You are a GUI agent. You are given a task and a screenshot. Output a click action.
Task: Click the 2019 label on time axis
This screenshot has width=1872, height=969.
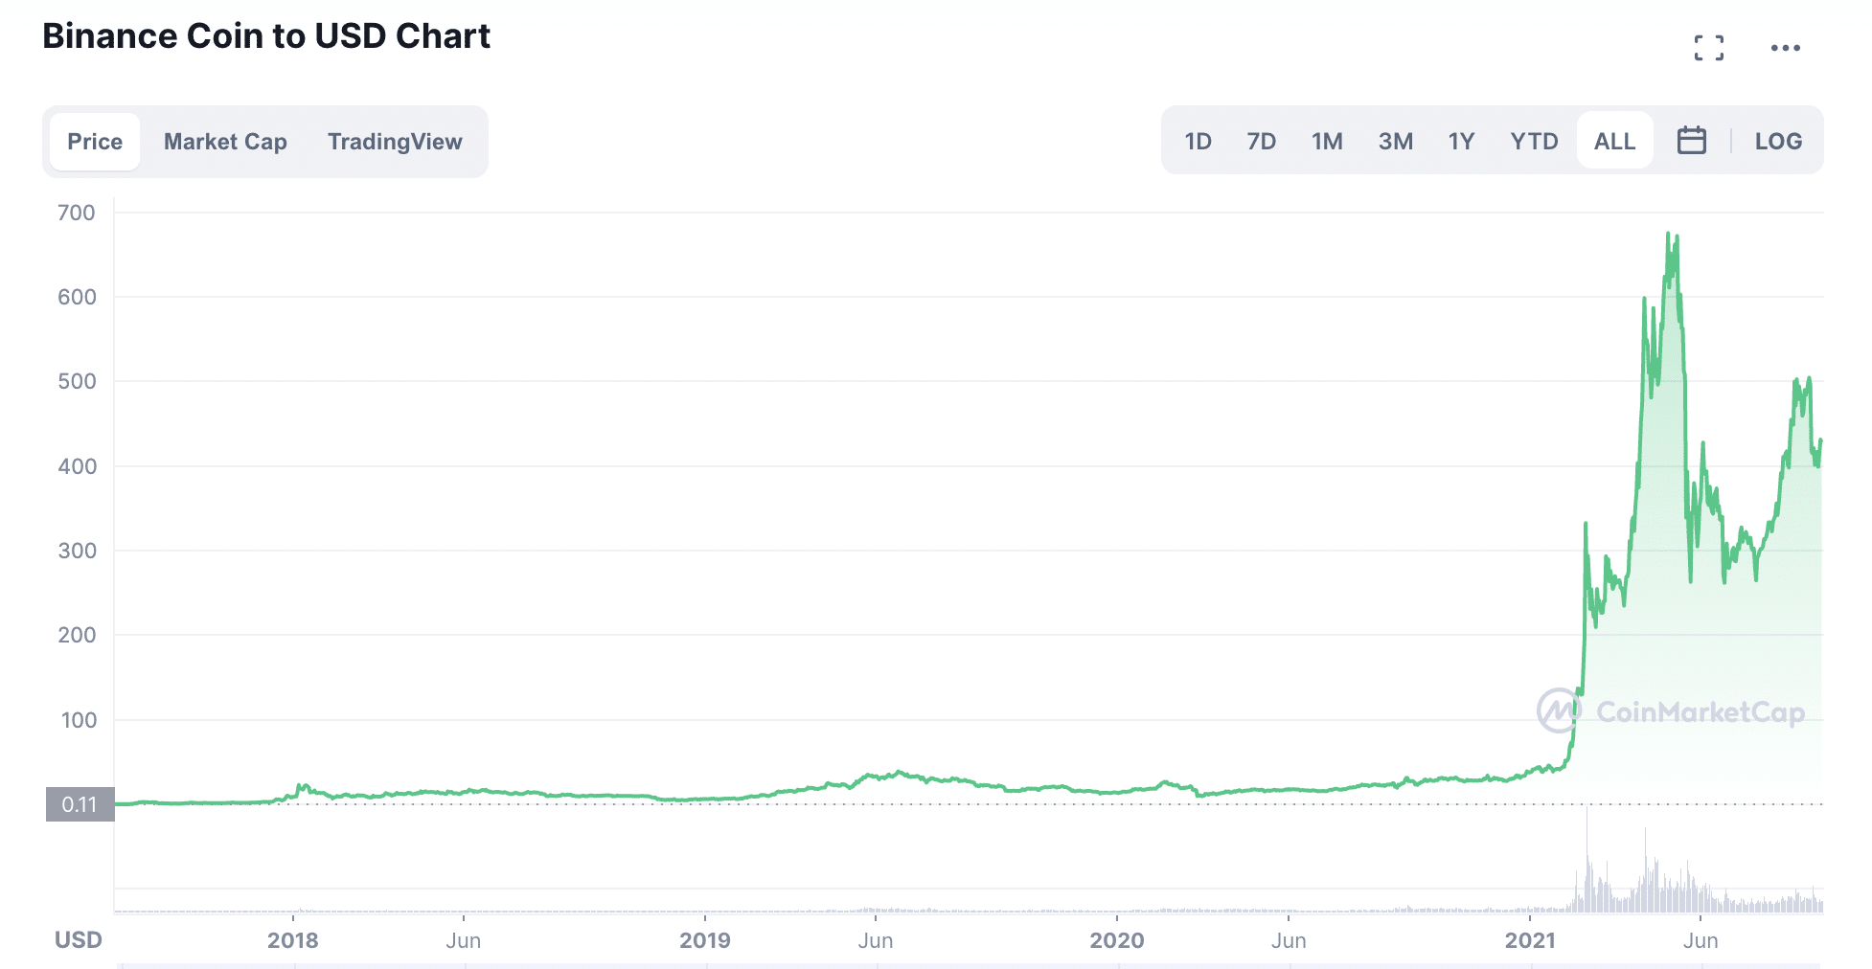click(x=705, y=940)
